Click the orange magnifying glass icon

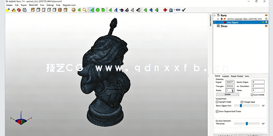[x=85, y=10]
